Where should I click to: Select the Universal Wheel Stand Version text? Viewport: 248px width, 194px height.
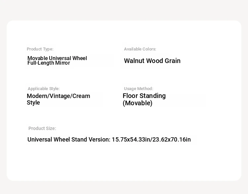69,140
